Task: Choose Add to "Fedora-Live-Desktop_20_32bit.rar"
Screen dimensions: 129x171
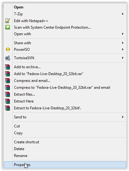Action: point(65,74)
